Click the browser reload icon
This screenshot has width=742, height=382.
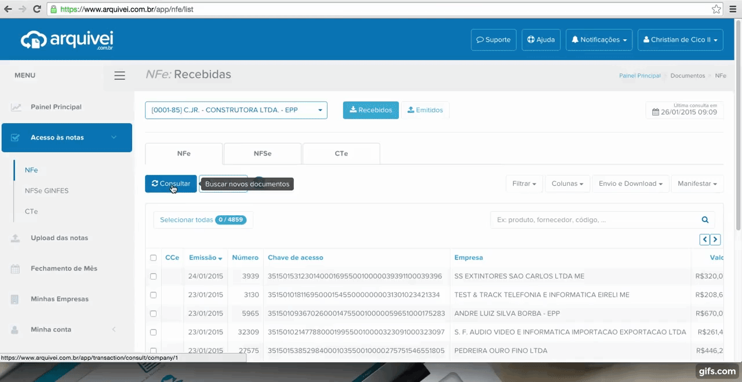(37, 9)
